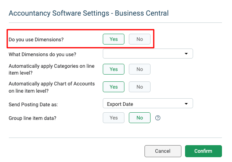Click the 'Send Posting Date as:' label
The image size is (232, 162).
[33, 105]
